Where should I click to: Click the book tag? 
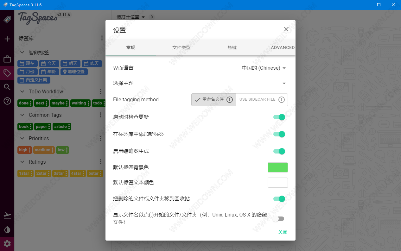pyautogui.click(x=25, y=127)
